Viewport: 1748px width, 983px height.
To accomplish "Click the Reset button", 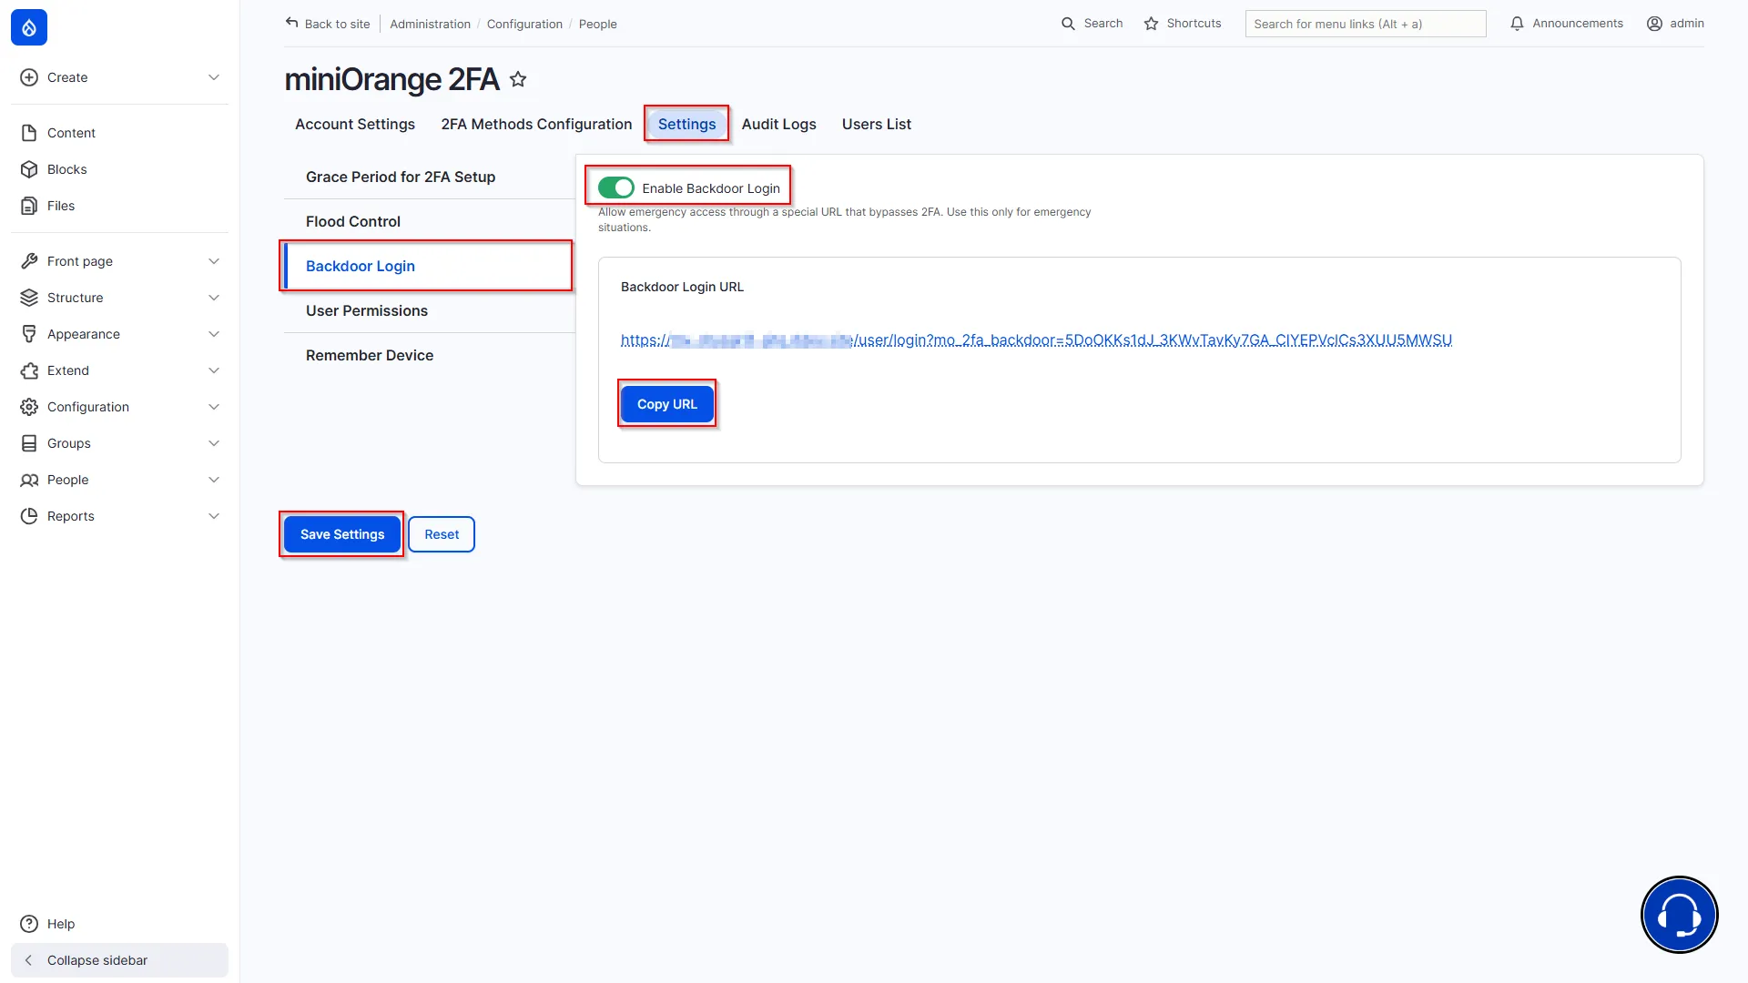I will (x=442, y=534).
